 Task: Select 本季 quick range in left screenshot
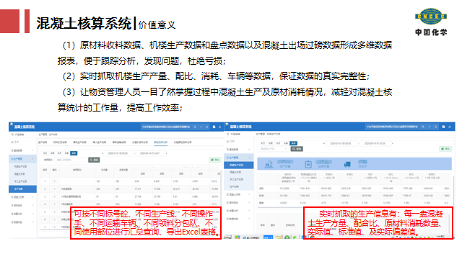tap(67, 153)
